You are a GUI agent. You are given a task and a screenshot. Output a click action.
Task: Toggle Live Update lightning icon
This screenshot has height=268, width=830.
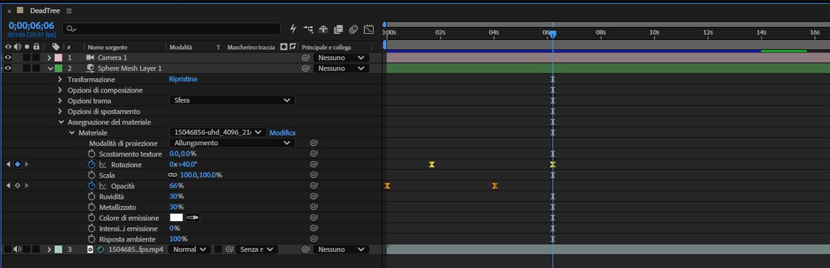294,28
